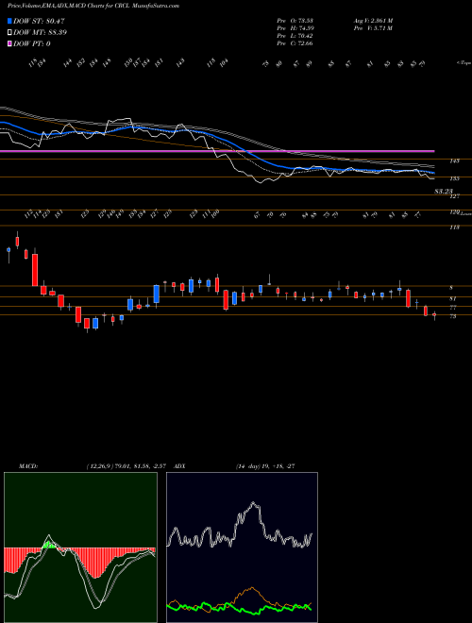472x623 pixels.
Task: Click inside the MACD histogram chart
Action: coord(80,547)
